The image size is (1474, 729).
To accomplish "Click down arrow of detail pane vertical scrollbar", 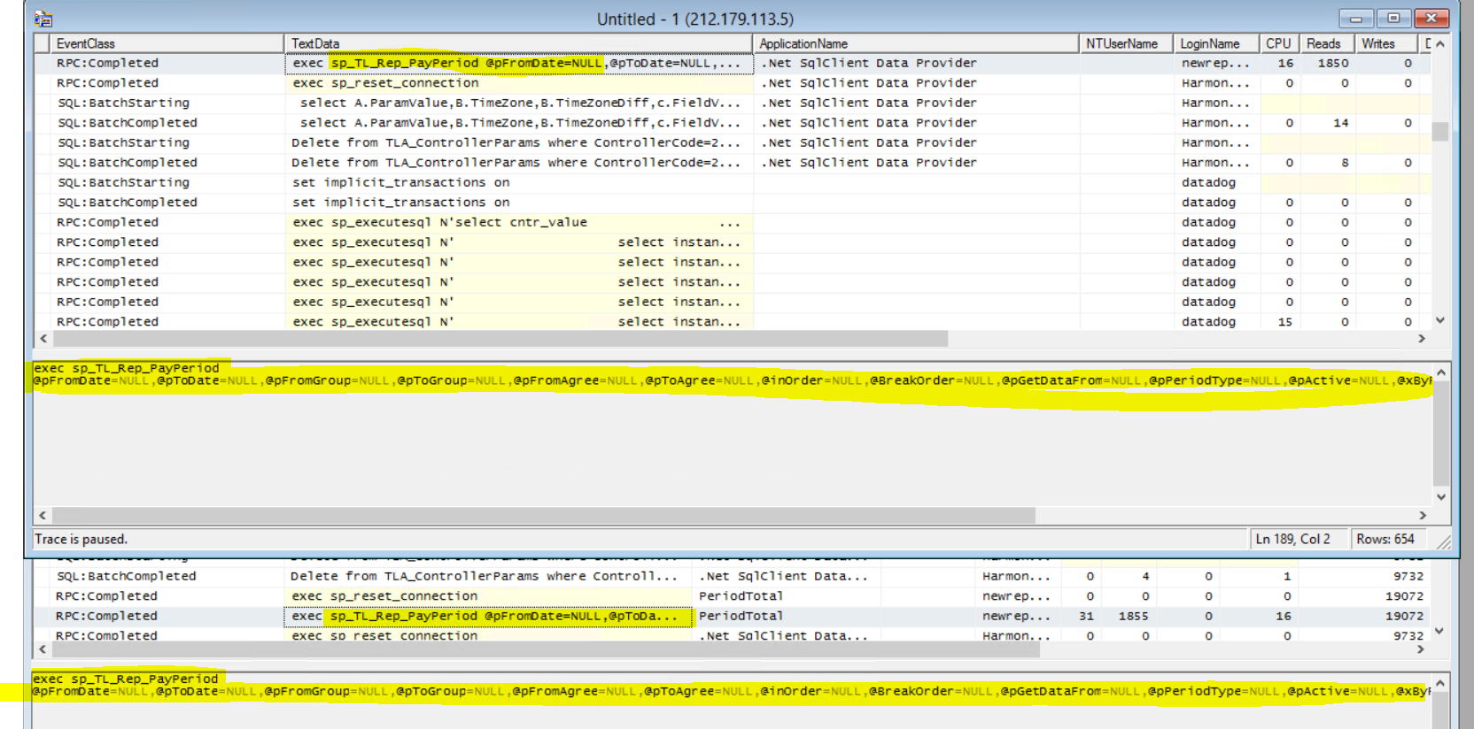I will (1441, 497).
